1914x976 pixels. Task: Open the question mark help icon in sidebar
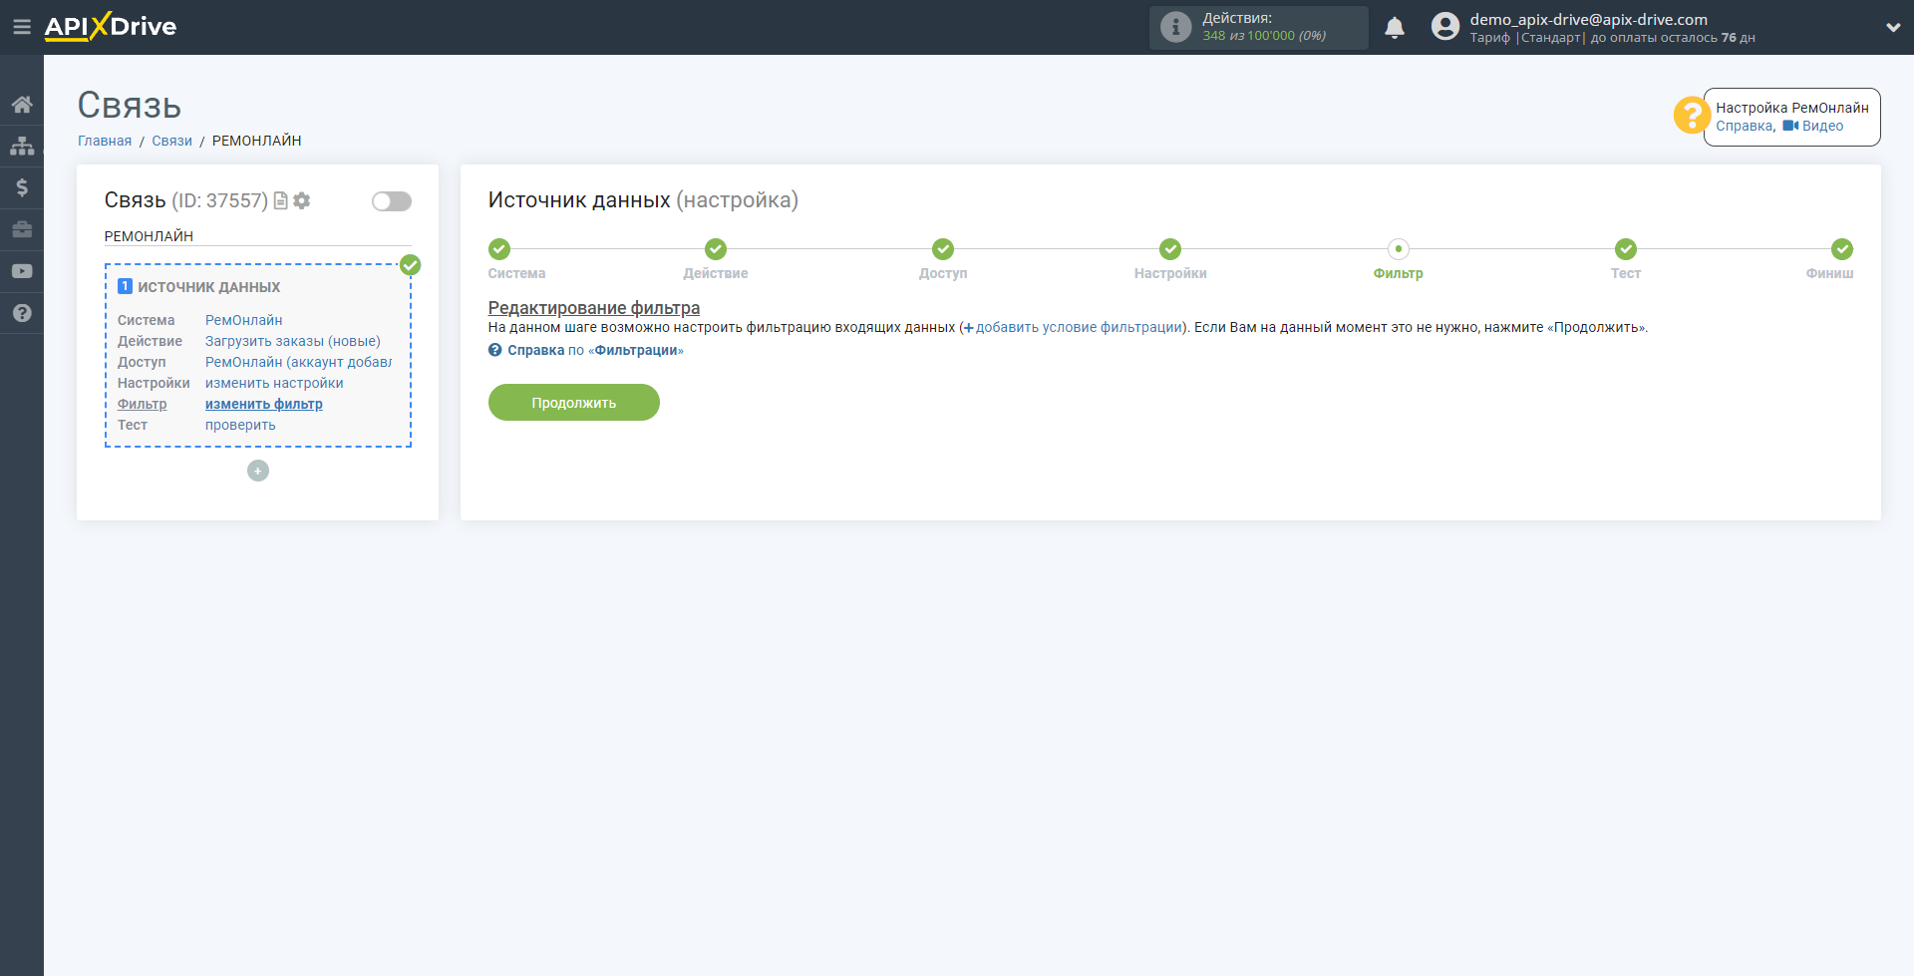point(22,313)
